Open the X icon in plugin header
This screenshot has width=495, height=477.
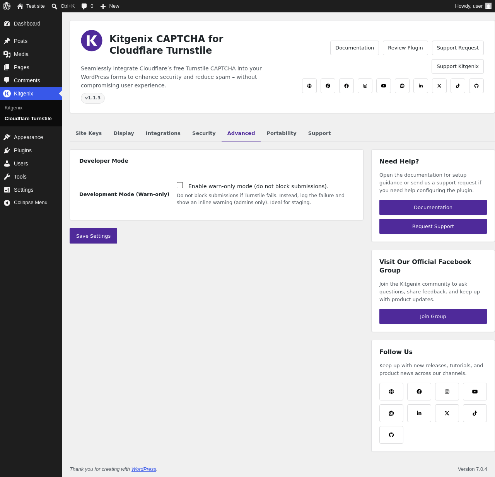439,86
